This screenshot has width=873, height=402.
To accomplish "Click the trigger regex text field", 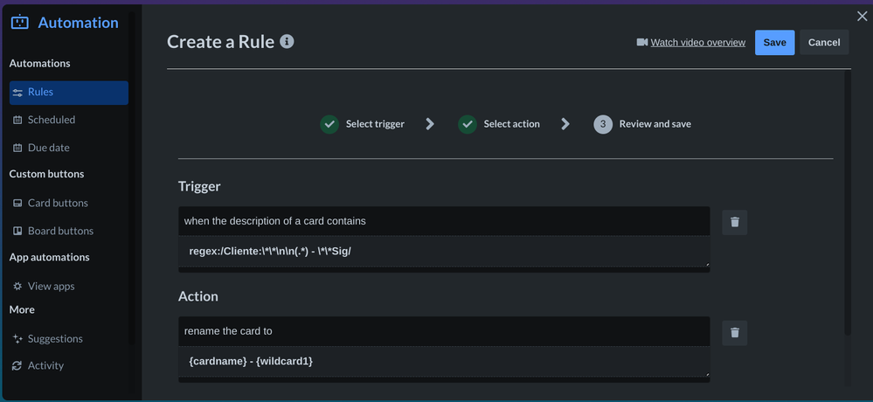I will 444,251.
